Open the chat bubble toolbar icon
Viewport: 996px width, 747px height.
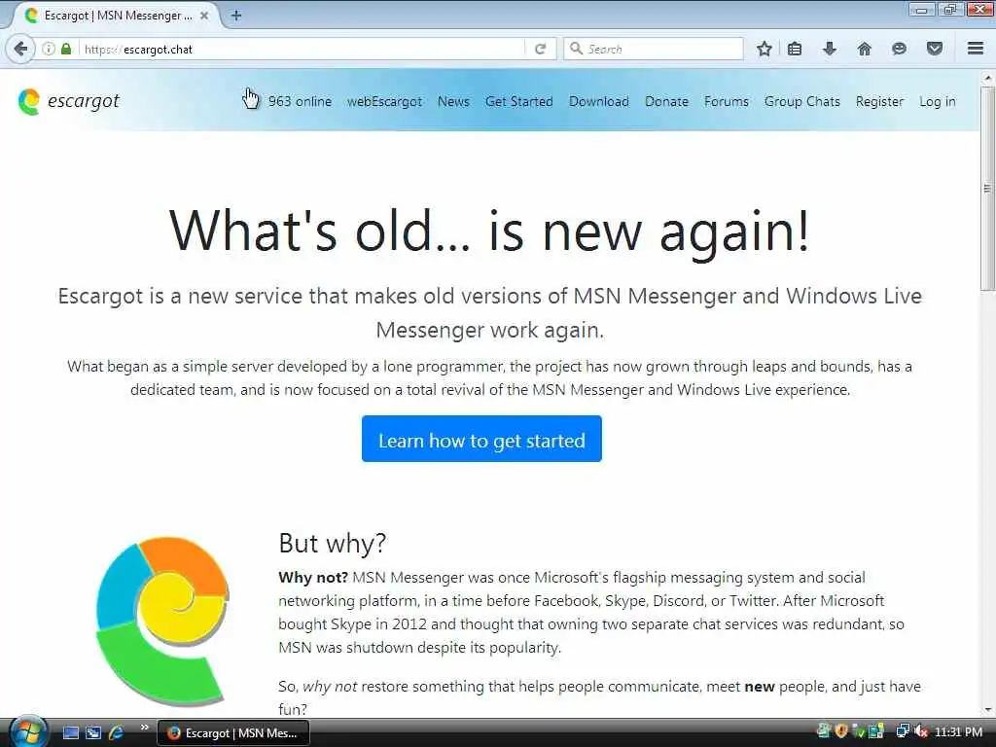point(899,49)
